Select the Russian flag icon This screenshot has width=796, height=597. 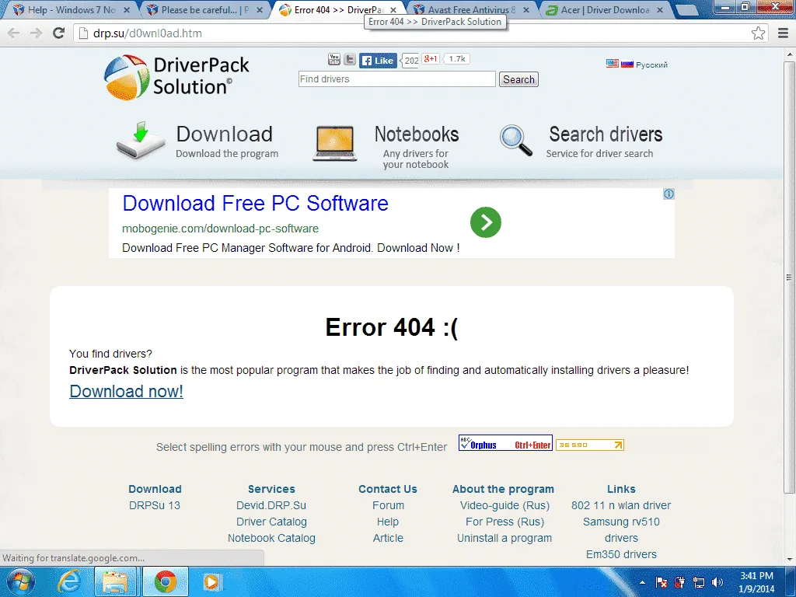[x=627, y=64]
